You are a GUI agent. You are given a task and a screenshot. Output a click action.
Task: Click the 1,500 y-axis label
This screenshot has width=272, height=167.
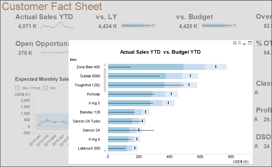(x=25, y=107)
